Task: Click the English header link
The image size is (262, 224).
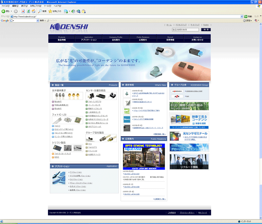Action: tap(206, 25)
